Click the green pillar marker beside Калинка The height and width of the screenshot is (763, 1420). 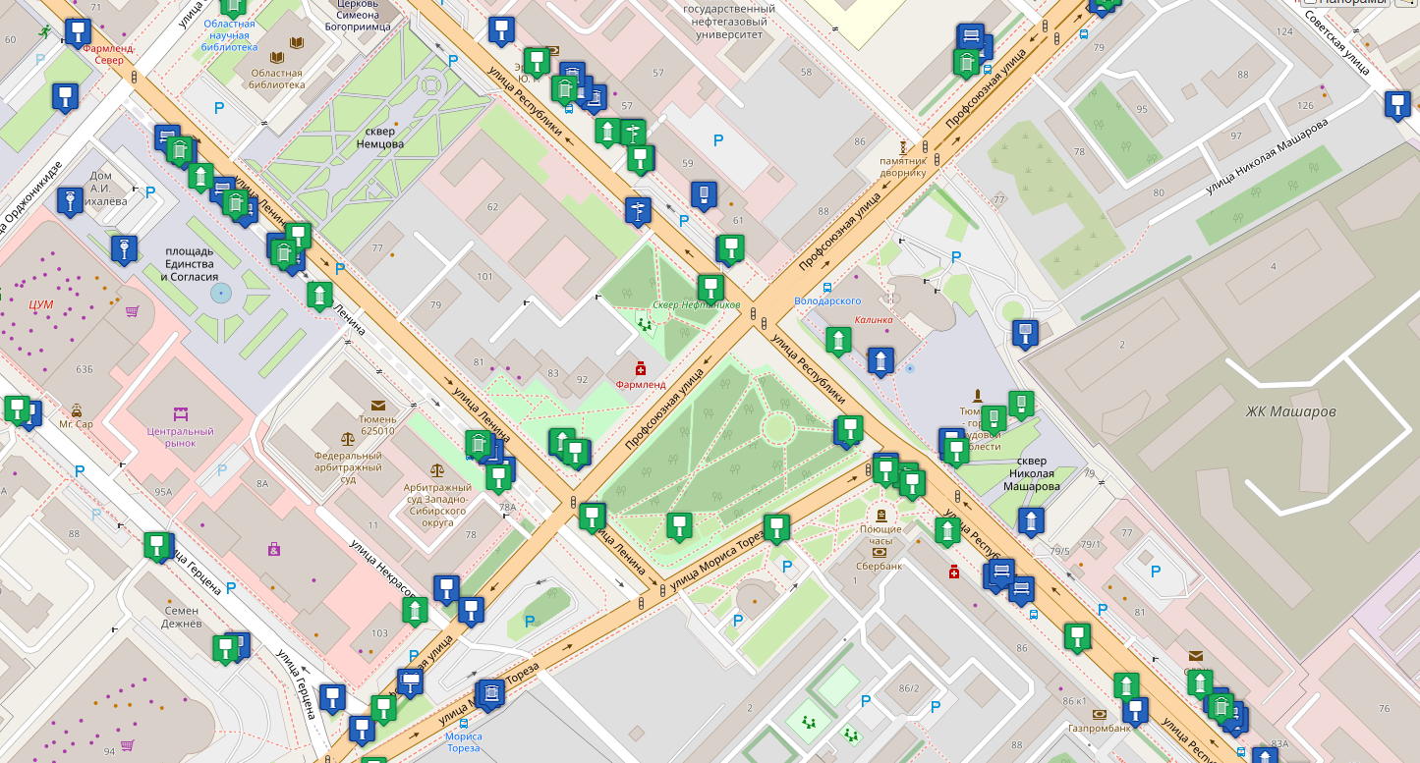pyautogui.click(x=837, y=340)
